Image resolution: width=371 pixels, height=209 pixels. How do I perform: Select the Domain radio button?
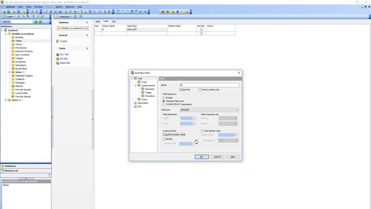(x=163, y=98)
